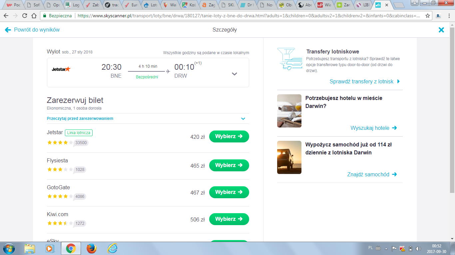Open the GotoGate 4086 reviews bubble
455x255 pixels.
click(x=80, y=197)
